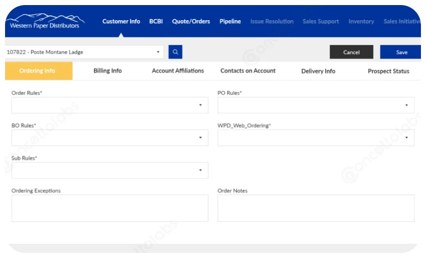Open the Customer Info menu

click(121, 21)
